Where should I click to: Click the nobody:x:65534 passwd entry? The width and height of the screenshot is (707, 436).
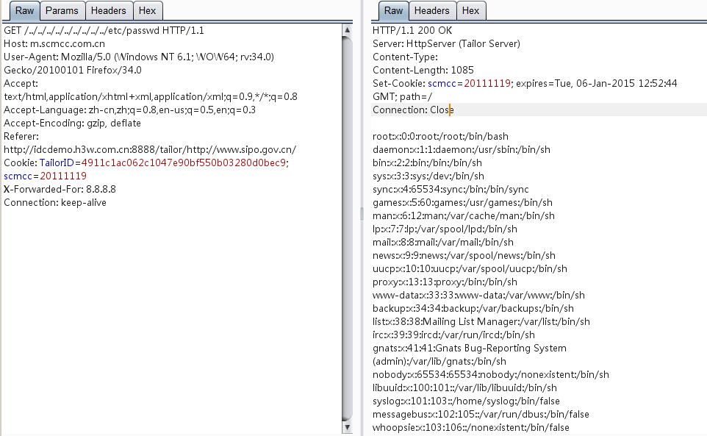point(491,375)
